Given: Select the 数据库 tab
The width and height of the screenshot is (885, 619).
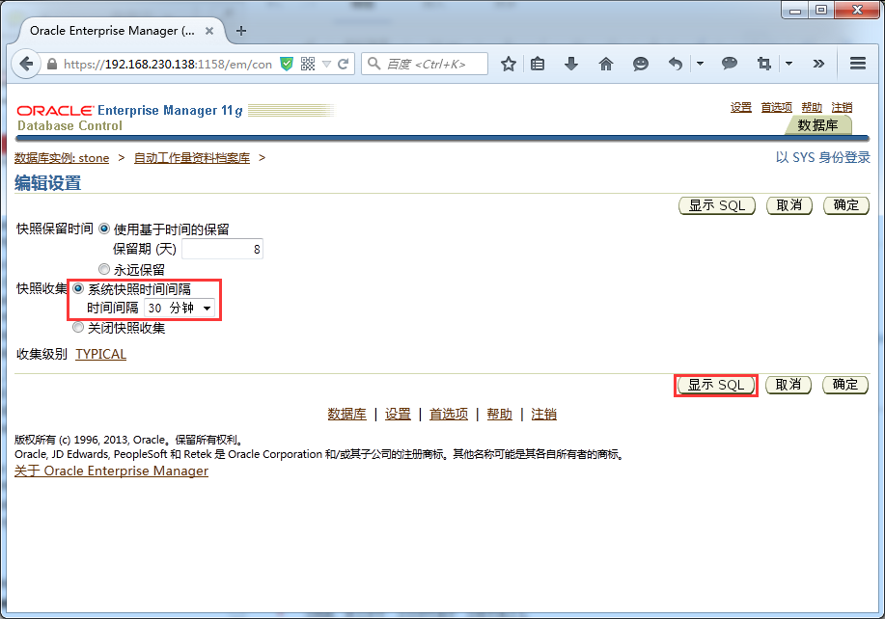Looking at the screenshot, I should pyautogui.click(x=817, y=125).
